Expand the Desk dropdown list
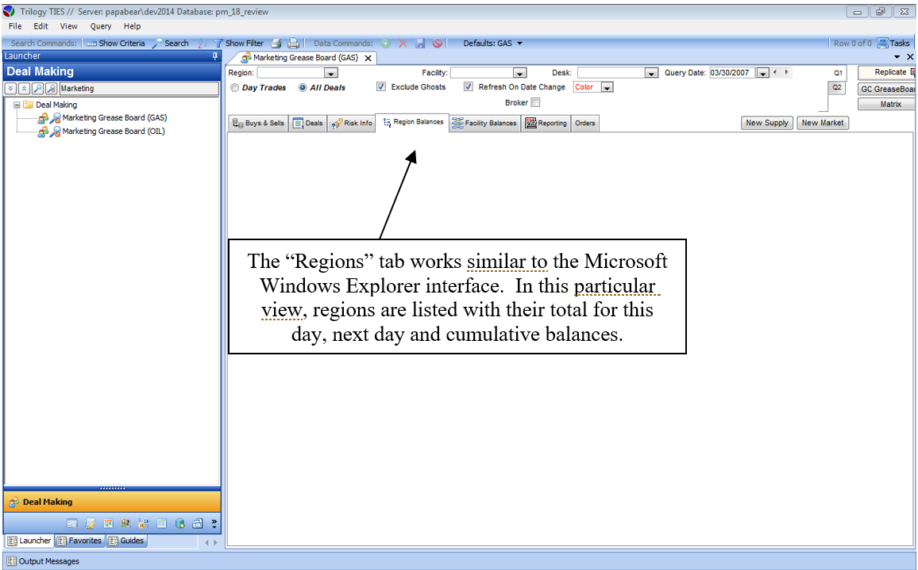 [651, 73]
